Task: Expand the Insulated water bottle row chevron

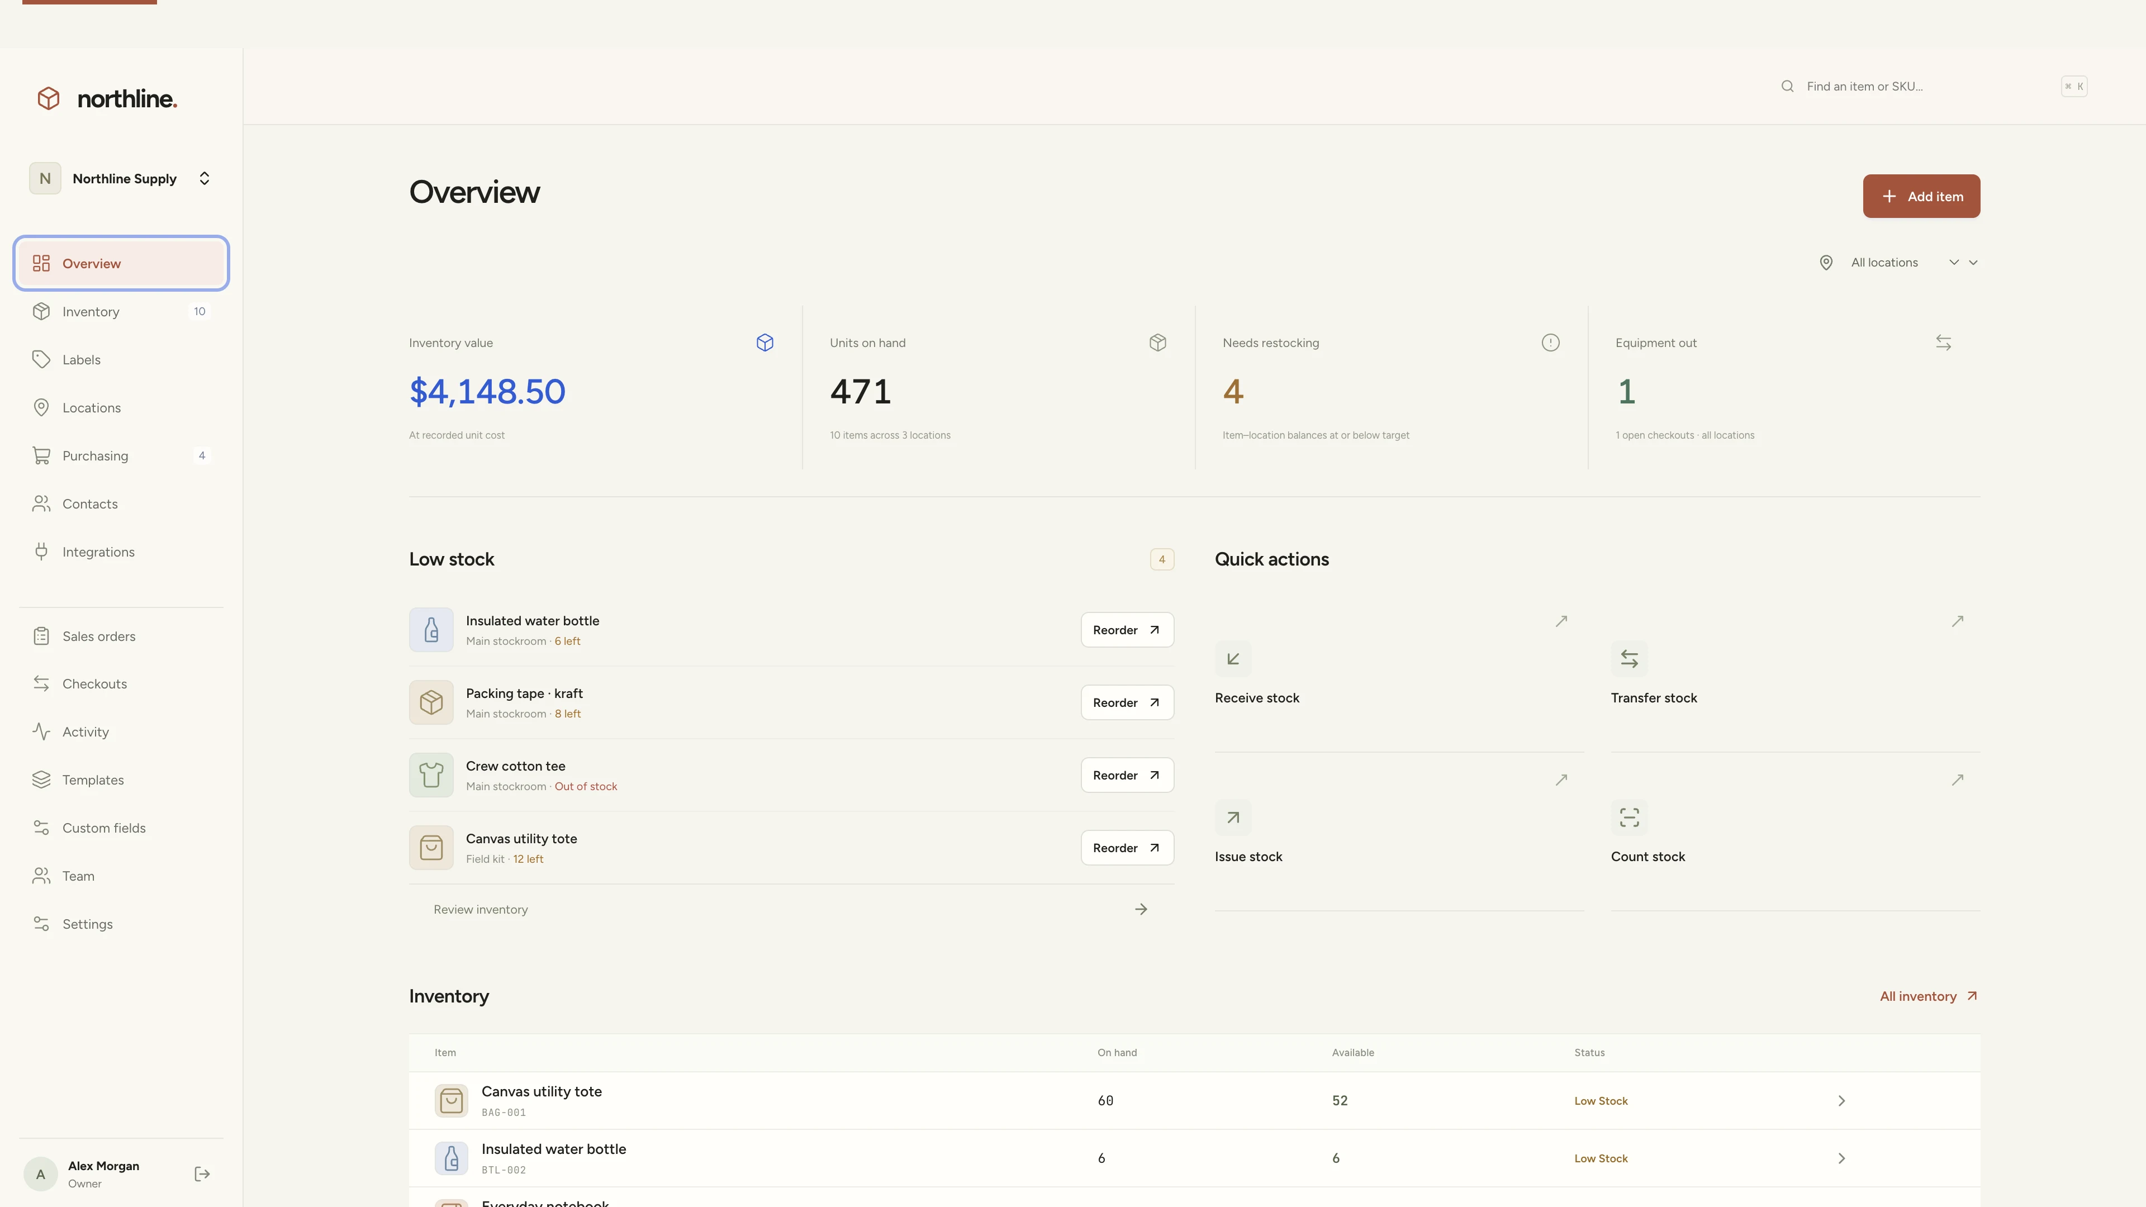Action: pos(1841,1158)
